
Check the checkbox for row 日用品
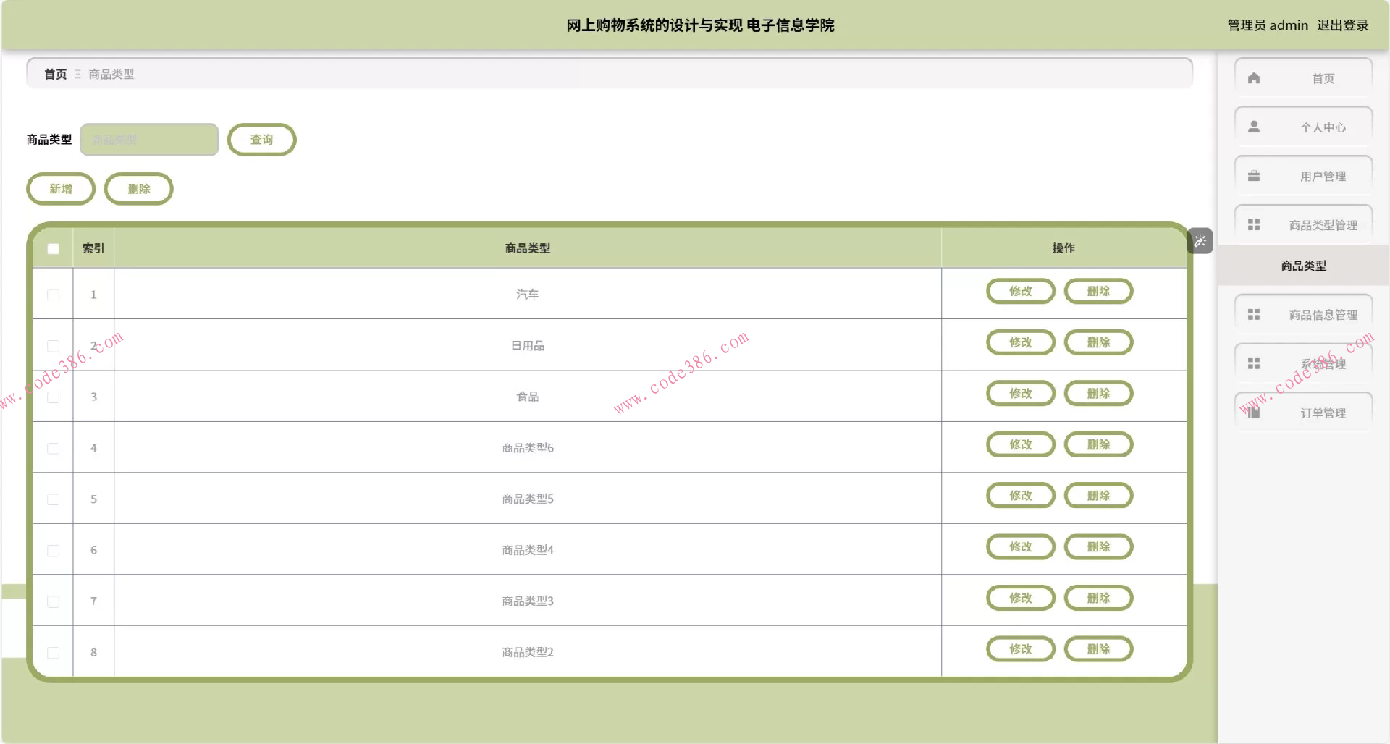pyautogui.click(x=53, y=346)
